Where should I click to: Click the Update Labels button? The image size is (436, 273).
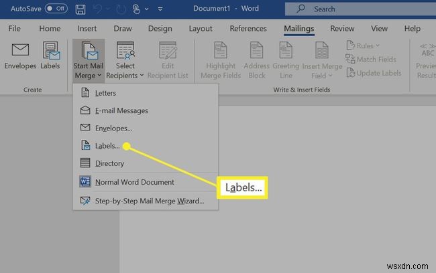374,73
